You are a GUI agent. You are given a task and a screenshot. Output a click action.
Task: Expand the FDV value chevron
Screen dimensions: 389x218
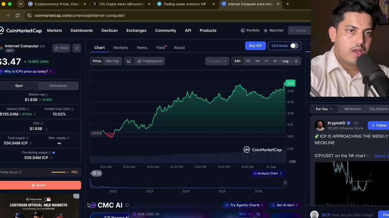(x=46, y=129)
